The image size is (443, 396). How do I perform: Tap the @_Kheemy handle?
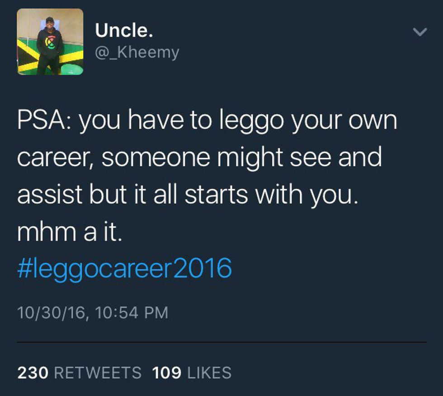pyautogui.click(x=137, y=52)
